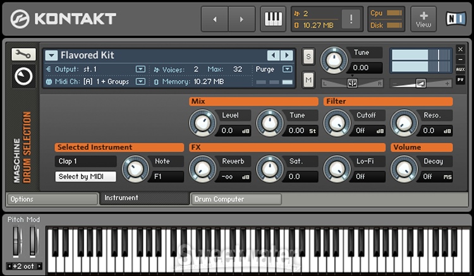Go to previous instrument in Kontakt header
Viewport: 474px width, 276px height.
(215, 20)
